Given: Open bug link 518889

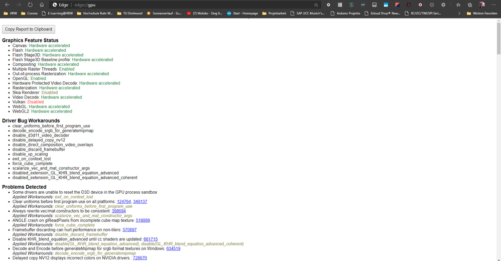Looking at the screenshot, I should 143,220.
